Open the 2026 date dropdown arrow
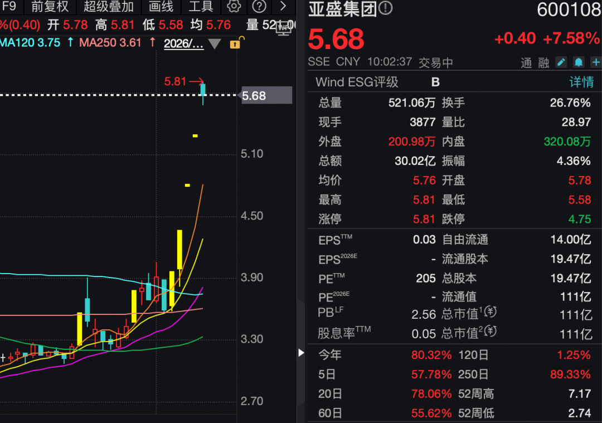Screen dimensions: 602x423 tap(214, 44)
